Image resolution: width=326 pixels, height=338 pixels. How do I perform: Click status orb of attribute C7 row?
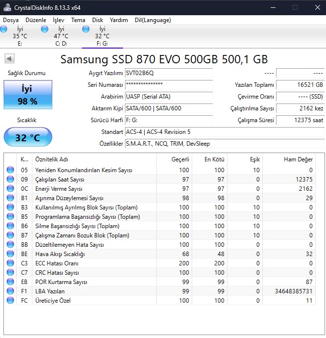tap(10, 272)
